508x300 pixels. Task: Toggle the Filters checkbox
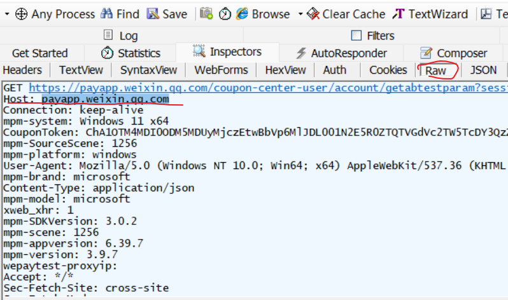[356, 35]
